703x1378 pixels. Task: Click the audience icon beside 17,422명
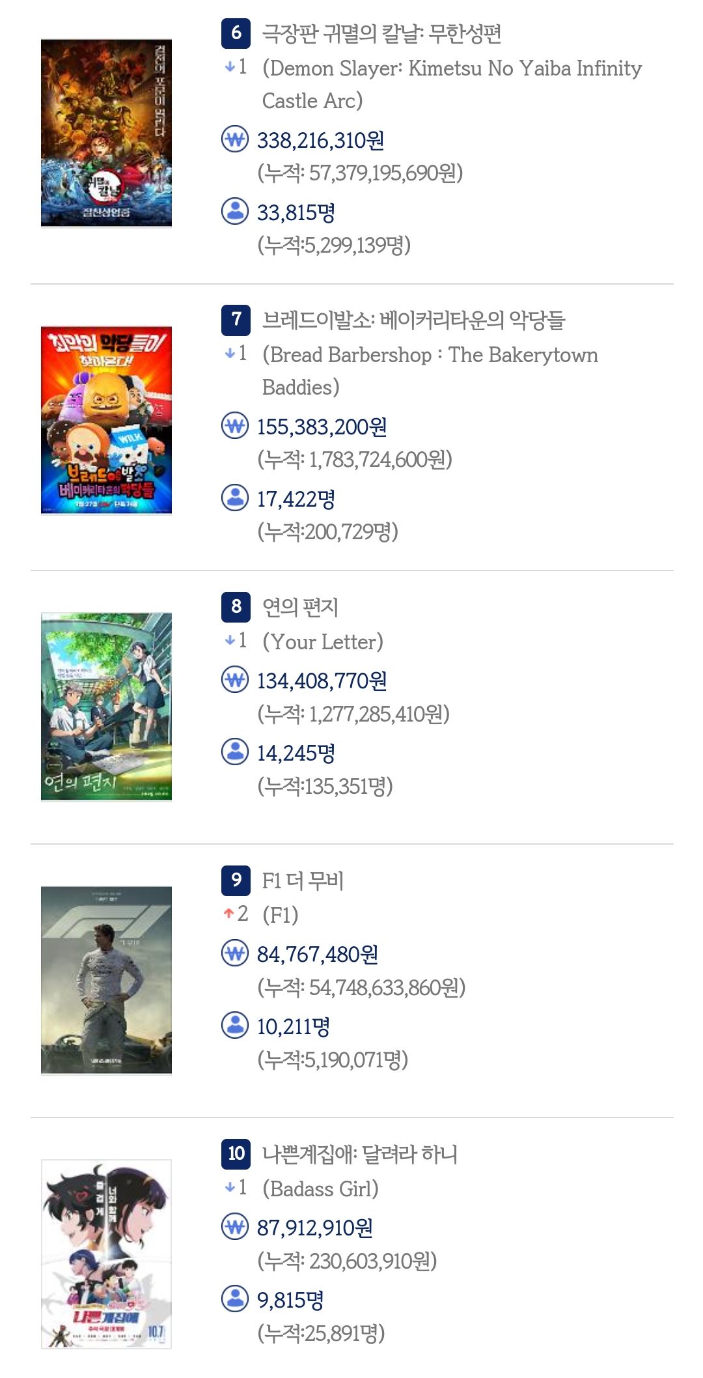point(235,498)
